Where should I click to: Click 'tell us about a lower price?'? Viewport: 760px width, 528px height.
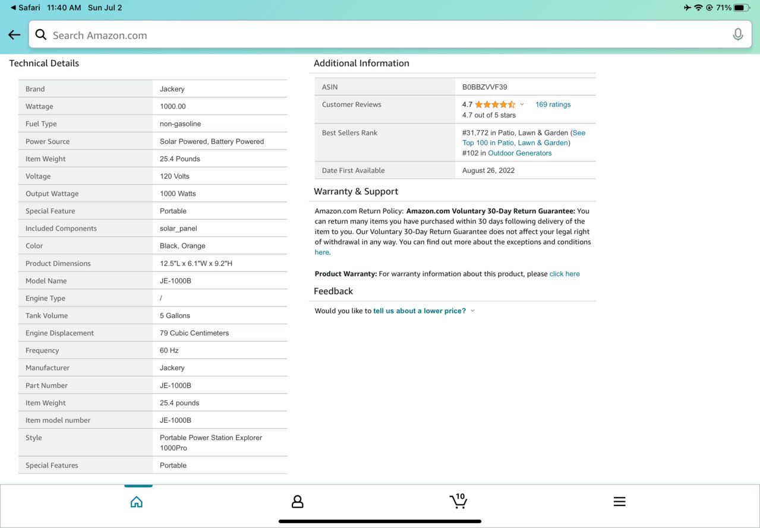point(420,311)
